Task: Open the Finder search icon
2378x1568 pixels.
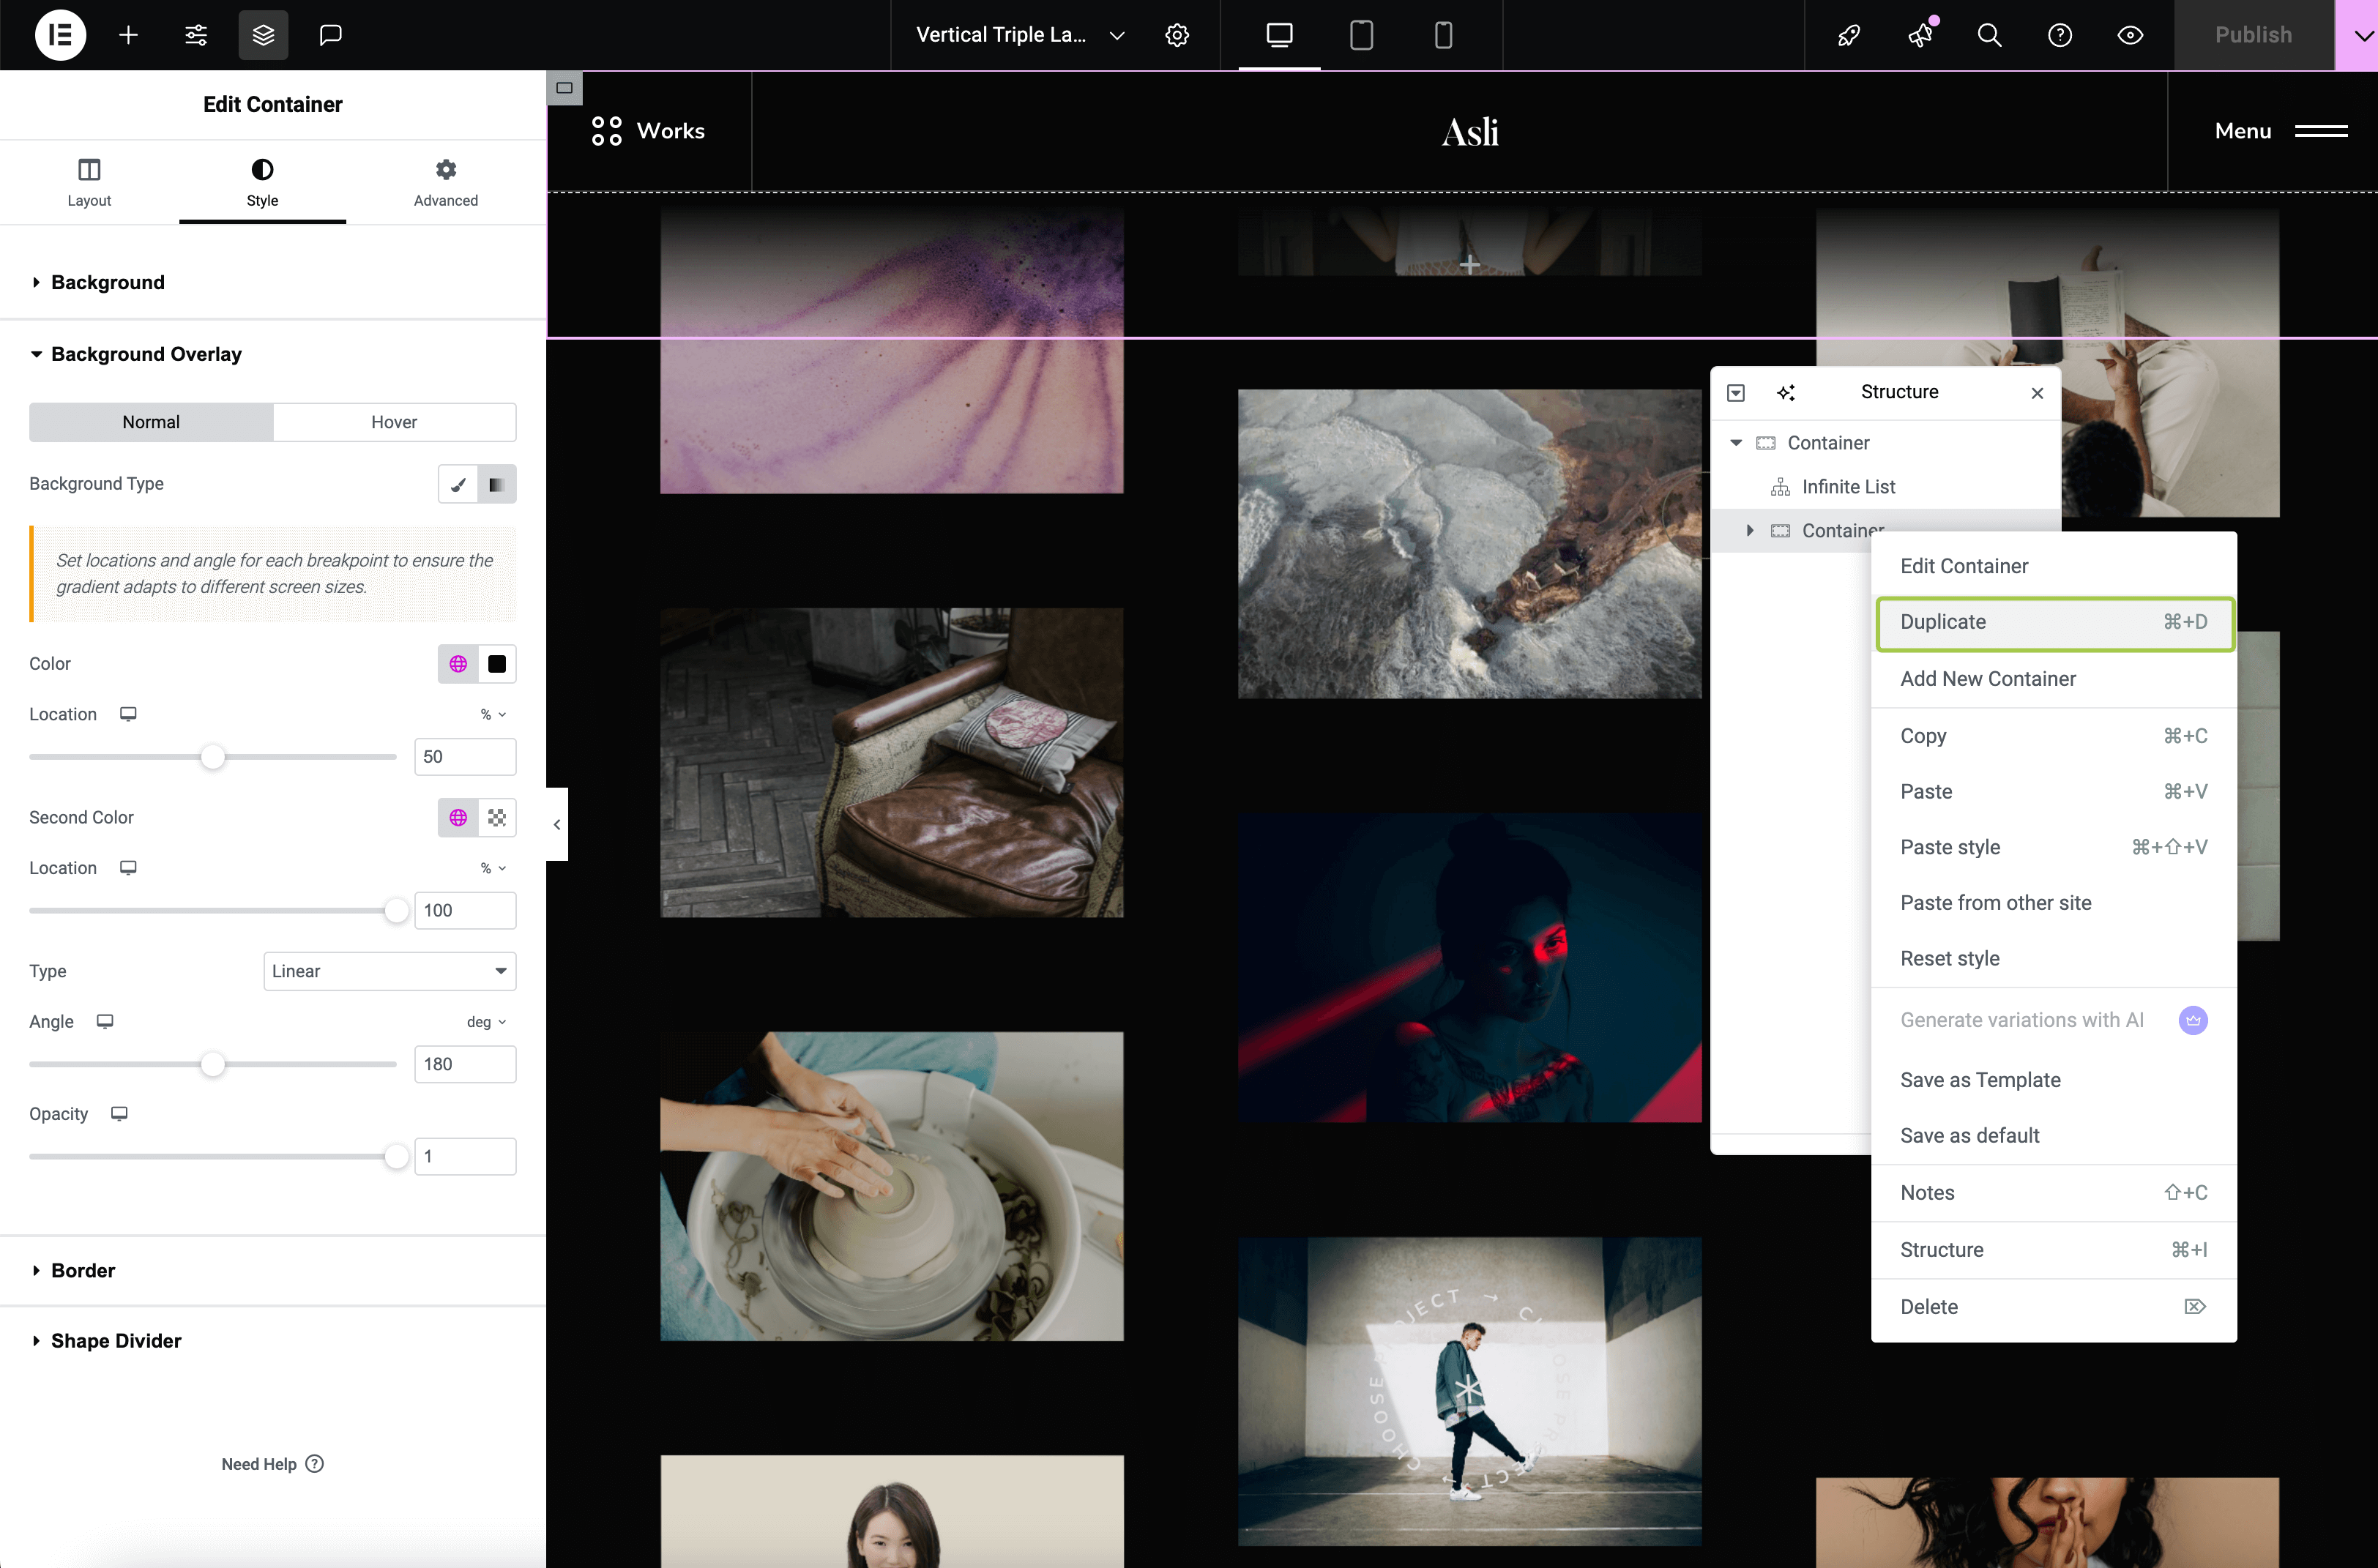Action: (x=1989, y=35)
